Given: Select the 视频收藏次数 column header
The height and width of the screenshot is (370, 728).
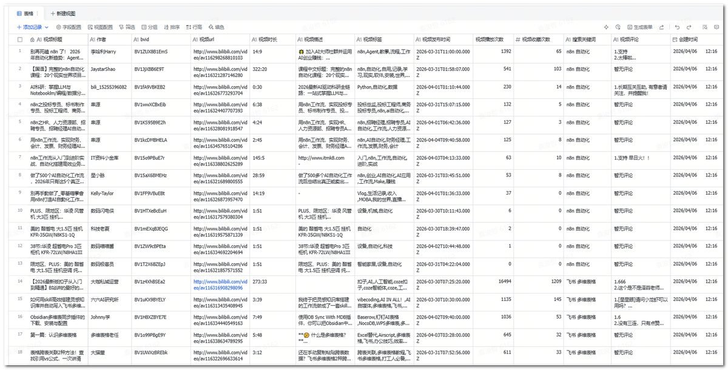Looking at the screenshot, I should [538, 39].
